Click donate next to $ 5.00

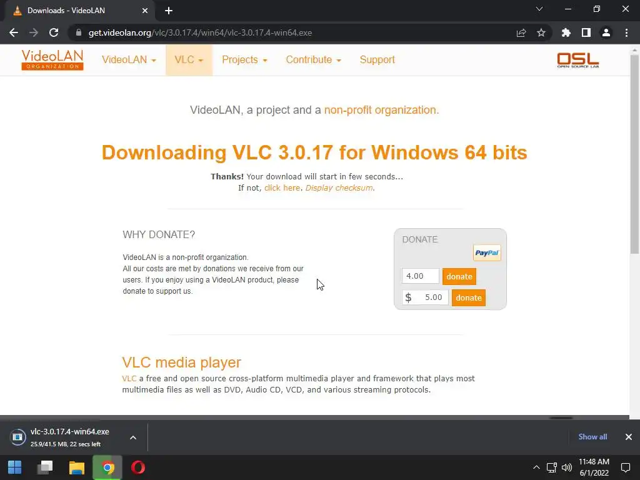469,297
